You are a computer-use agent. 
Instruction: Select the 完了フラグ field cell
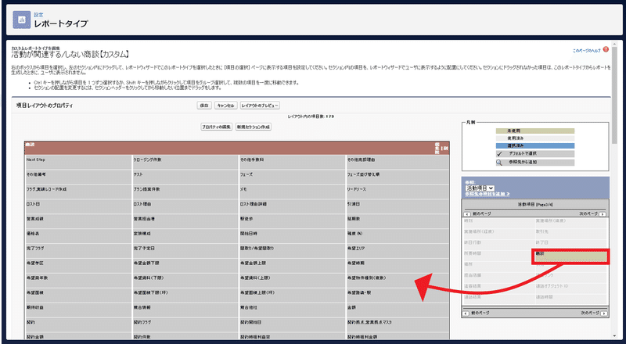[77, 250]
